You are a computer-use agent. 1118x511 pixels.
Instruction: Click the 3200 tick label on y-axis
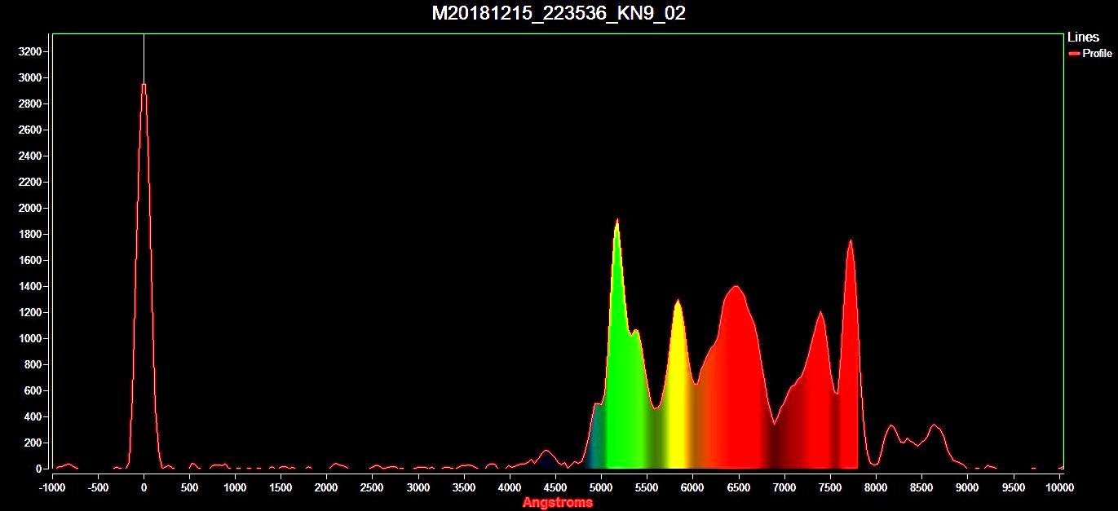(x=30, y=52)
